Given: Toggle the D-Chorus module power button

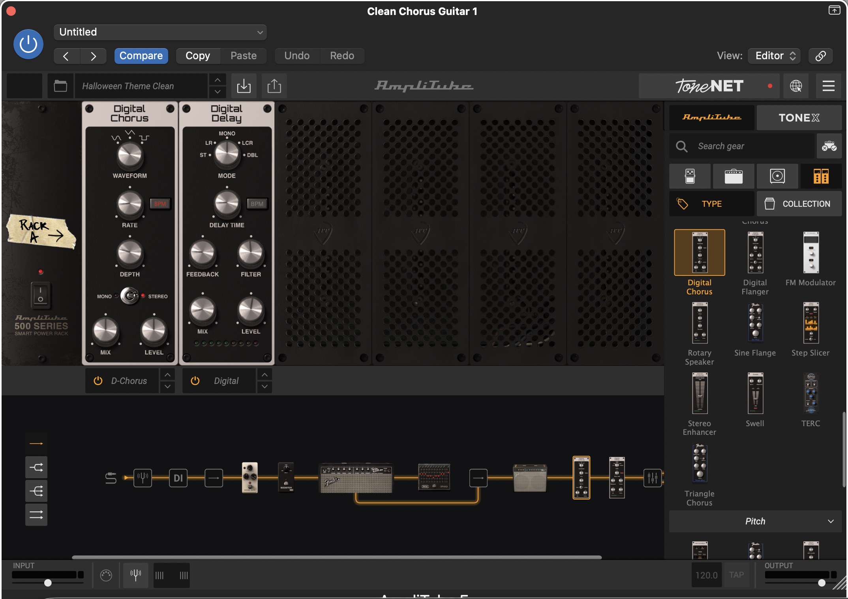Looking at the screenshot, I should (98, 381).
